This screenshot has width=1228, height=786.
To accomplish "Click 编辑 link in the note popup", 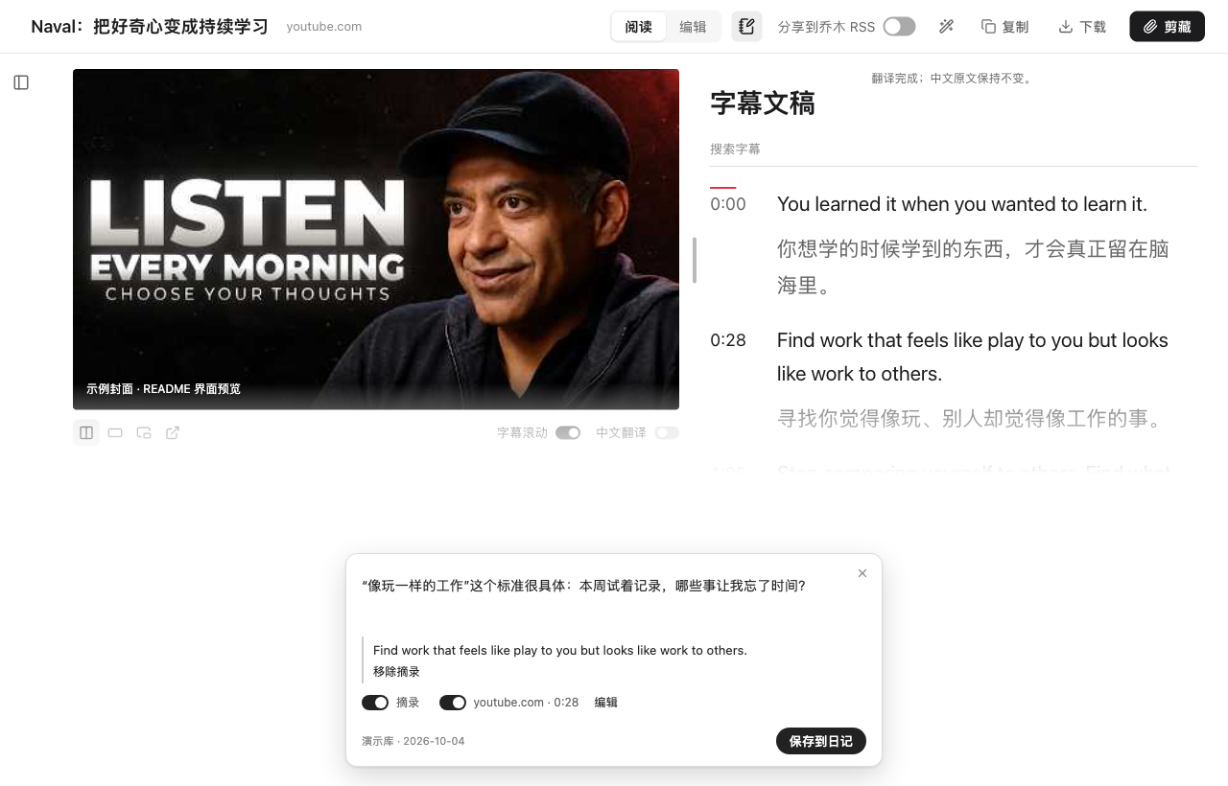I will coord(606,703).
